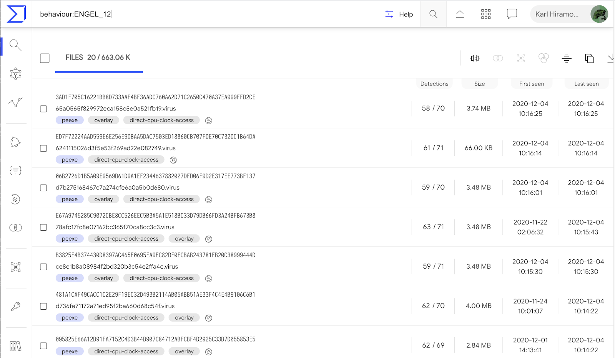The width and height of the screenshot is (615, 358).
Task: Open the Karl Hiramo user account menu
Action: coord(569,14)
